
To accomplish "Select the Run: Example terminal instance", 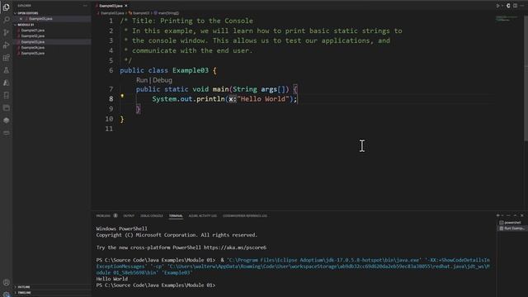I will [x=511, y=229].
